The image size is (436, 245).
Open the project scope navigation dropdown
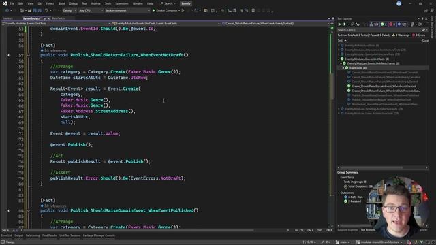pyautogui.click(x=56, y=24)
